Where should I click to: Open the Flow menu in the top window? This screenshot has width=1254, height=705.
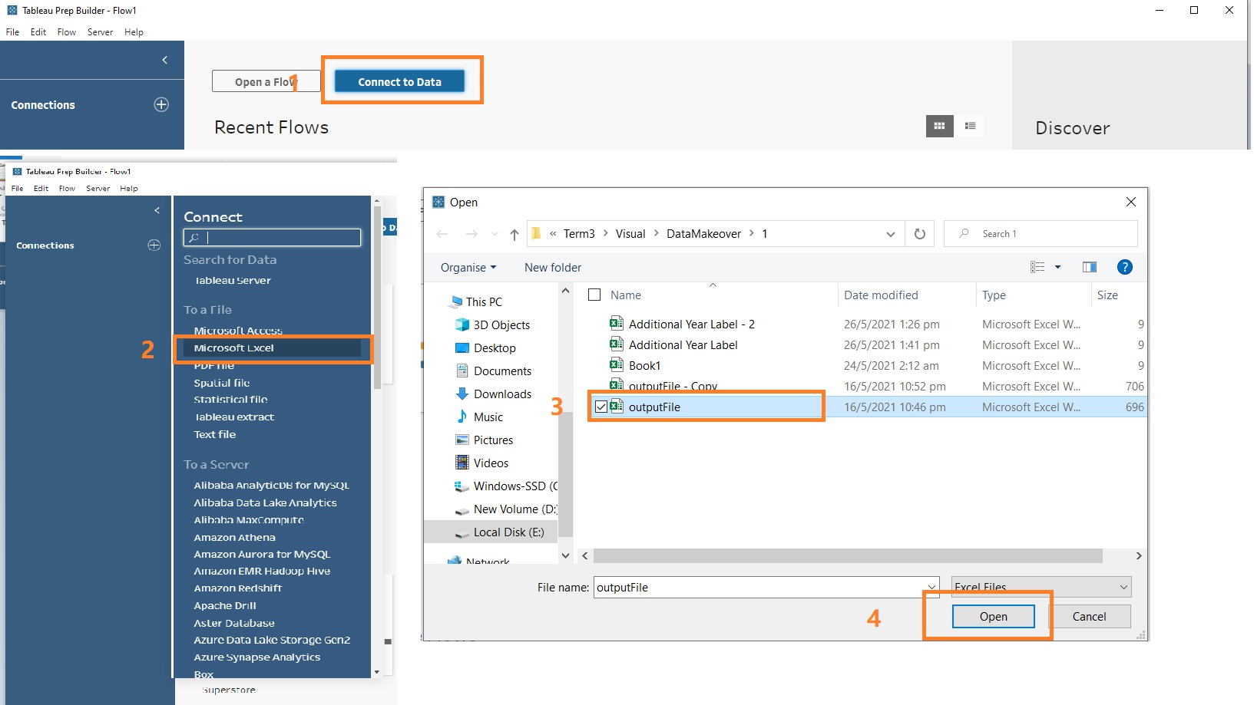(67, 32)
